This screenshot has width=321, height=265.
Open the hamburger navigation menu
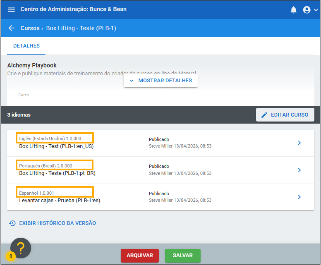pyautogui.click(x=11, y=10)
